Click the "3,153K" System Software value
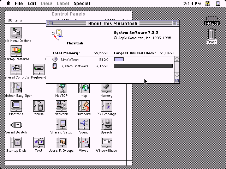This screenshot has width=226, height=169. (102, 66)
